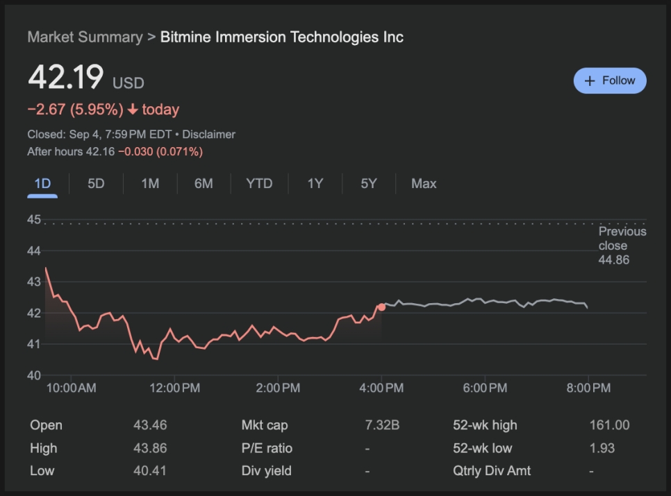
Task: Click the Closed: Sep 4, 7:59 PM EDT text
Action: [100, 135]
